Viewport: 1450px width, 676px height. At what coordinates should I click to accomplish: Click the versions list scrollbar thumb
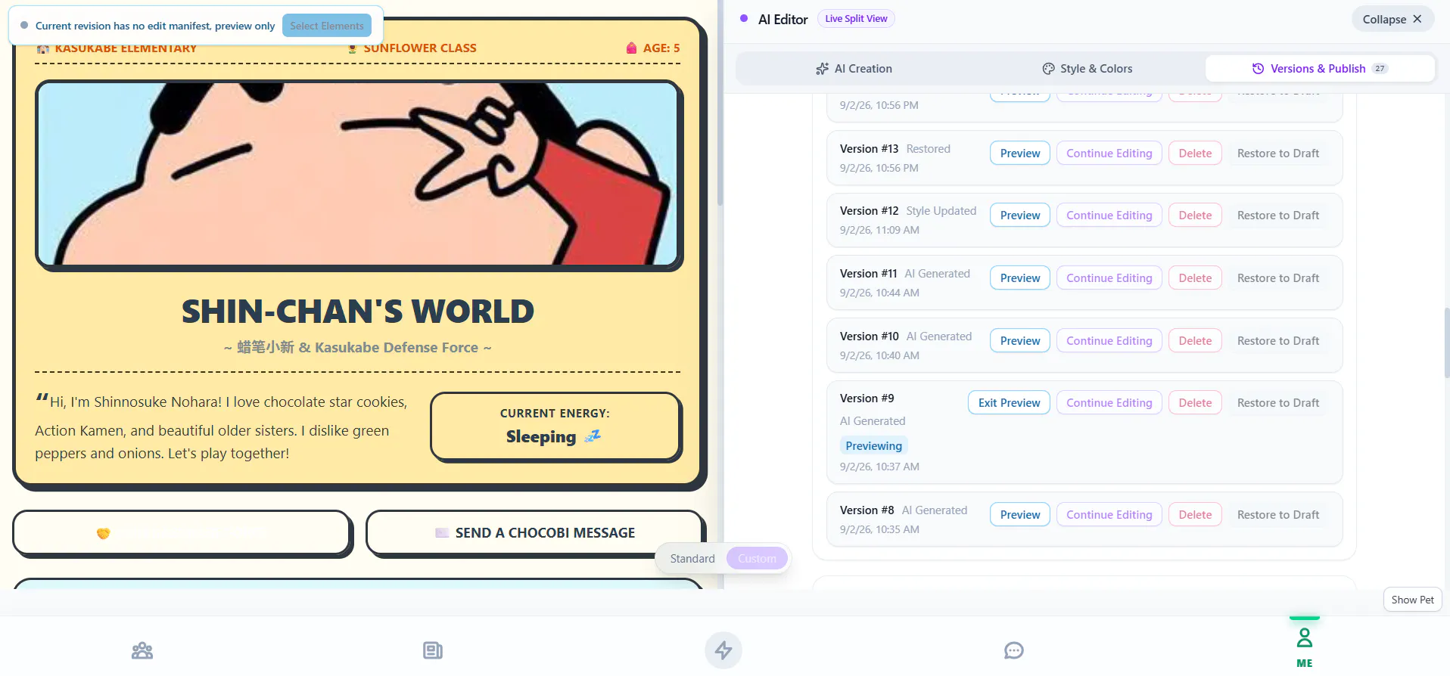click(1447, 343)
